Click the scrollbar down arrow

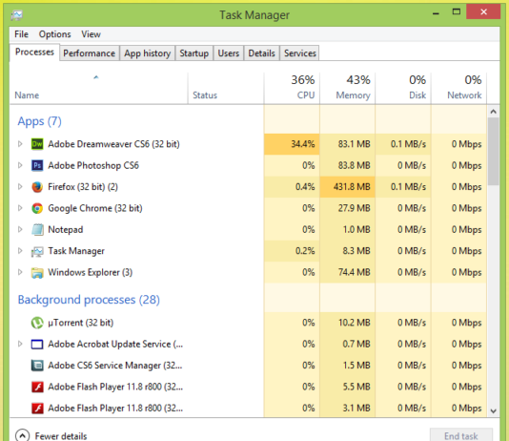pos(494,411)
